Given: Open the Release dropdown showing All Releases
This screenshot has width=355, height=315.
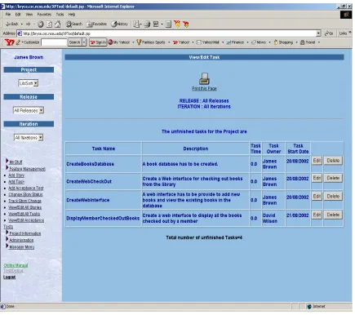Looking at the screenshot, I should coord(29,110).
